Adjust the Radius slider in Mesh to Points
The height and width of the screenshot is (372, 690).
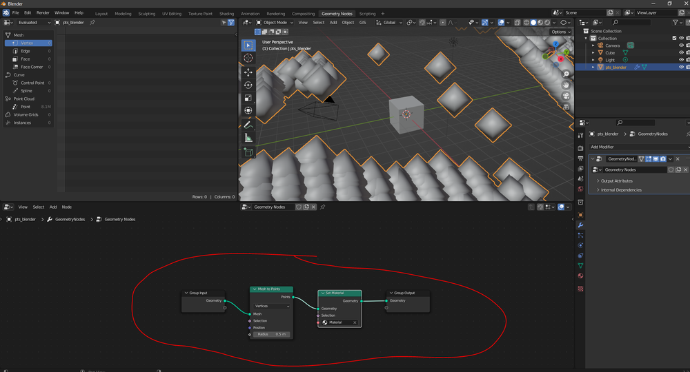click(271, 334)
